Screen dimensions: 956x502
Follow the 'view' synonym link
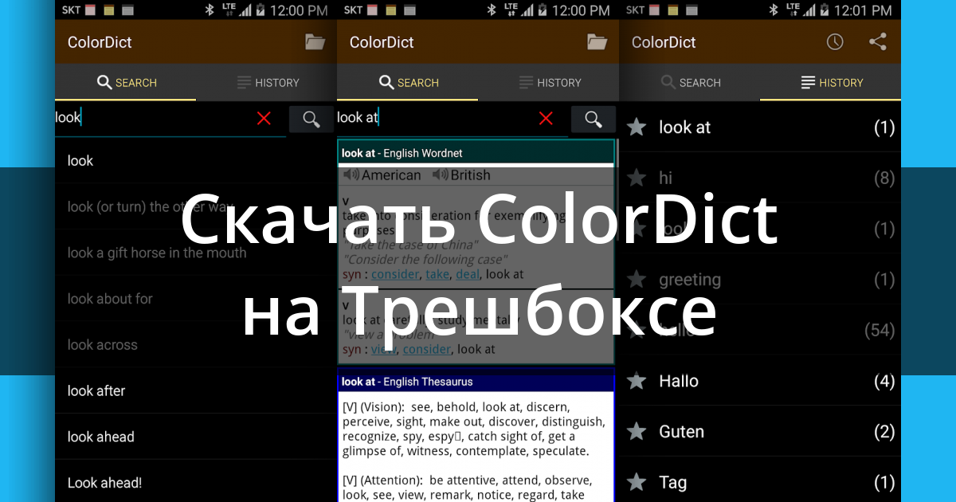coord(384,349)
